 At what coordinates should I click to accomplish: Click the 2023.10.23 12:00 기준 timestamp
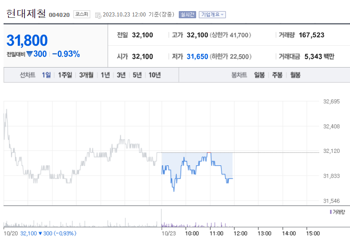(x=138, y=15)
